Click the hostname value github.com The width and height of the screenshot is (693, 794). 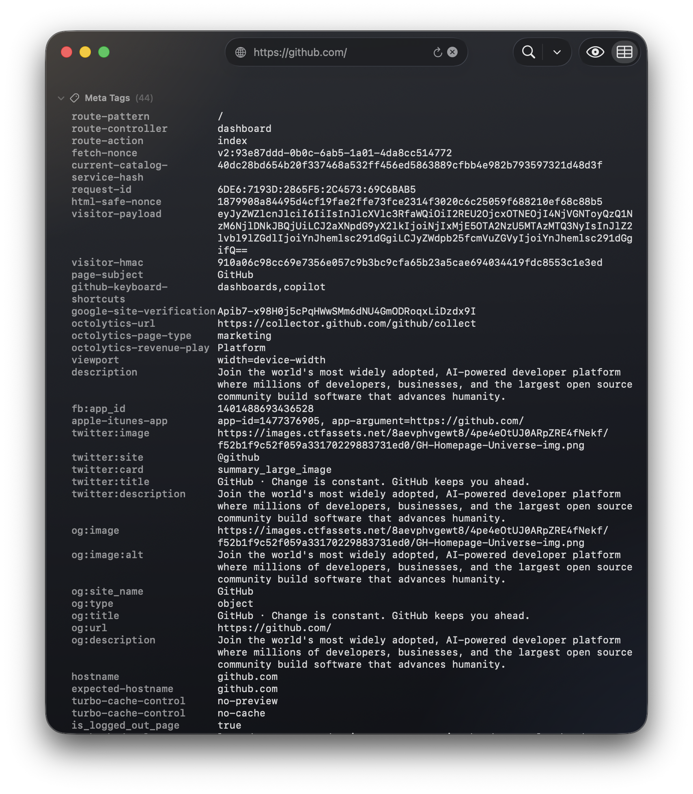(247, 677)
